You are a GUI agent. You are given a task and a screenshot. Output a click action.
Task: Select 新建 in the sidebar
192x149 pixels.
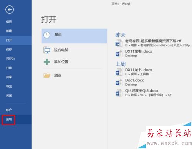pos(9,31)
